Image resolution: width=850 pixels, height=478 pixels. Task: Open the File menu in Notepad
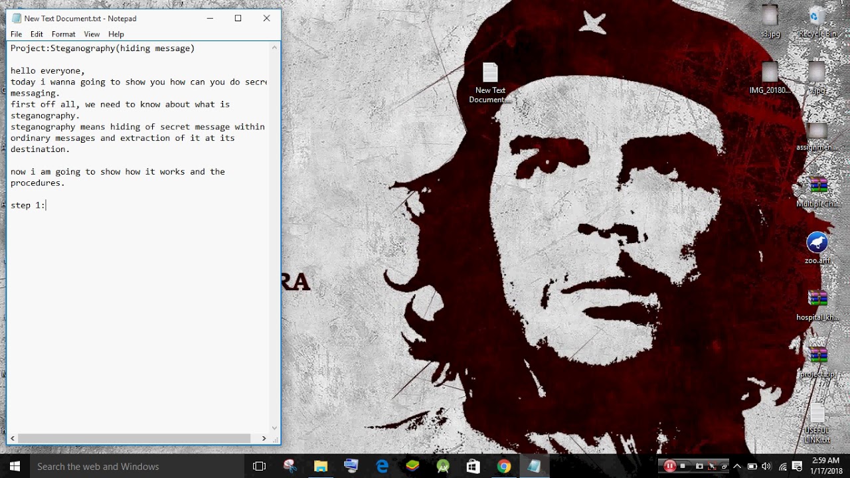pos(16,34)
